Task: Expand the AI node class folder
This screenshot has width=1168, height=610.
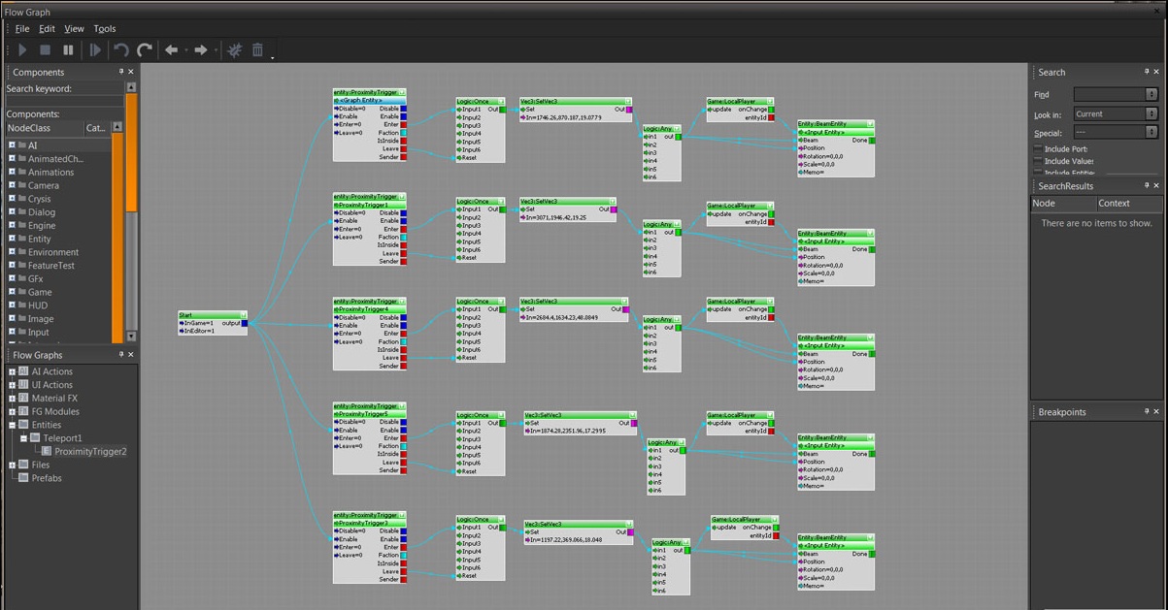Action: [x=13, y=145]
